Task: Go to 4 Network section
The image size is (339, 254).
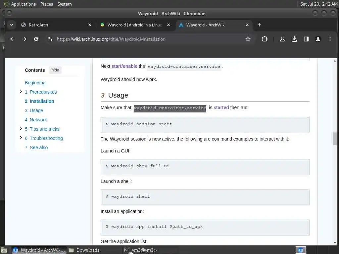Action: coord(36,120)
